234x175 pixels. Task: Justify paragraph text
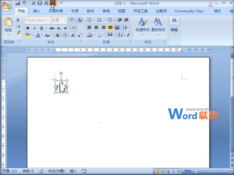(110, 28)
